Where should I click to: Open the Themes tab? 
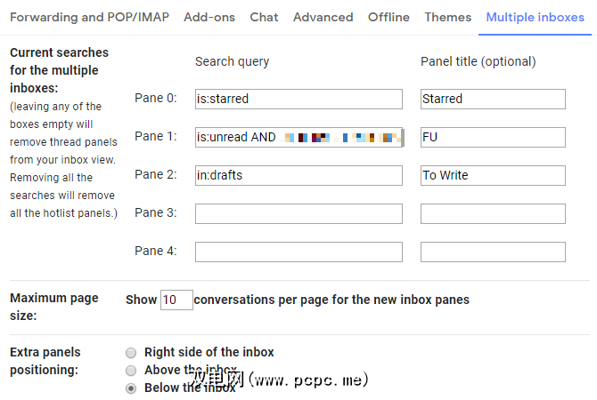coord(448,17)
